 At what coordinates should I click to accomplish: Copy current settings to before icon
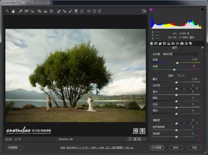point(139,139)
